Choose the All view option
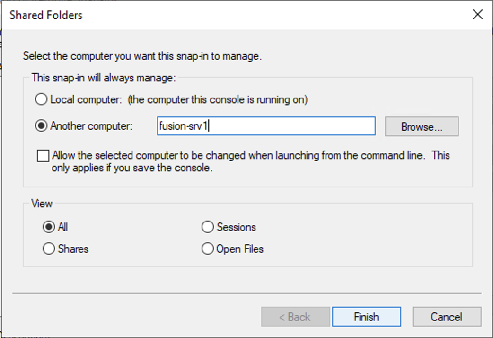The width and height of the screenshot is (493, 338). point(48,227)
